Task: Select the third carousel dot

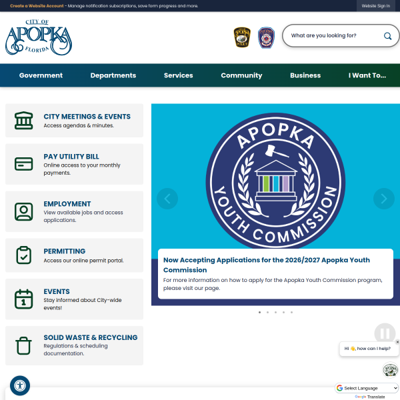Action: point(275,312)
